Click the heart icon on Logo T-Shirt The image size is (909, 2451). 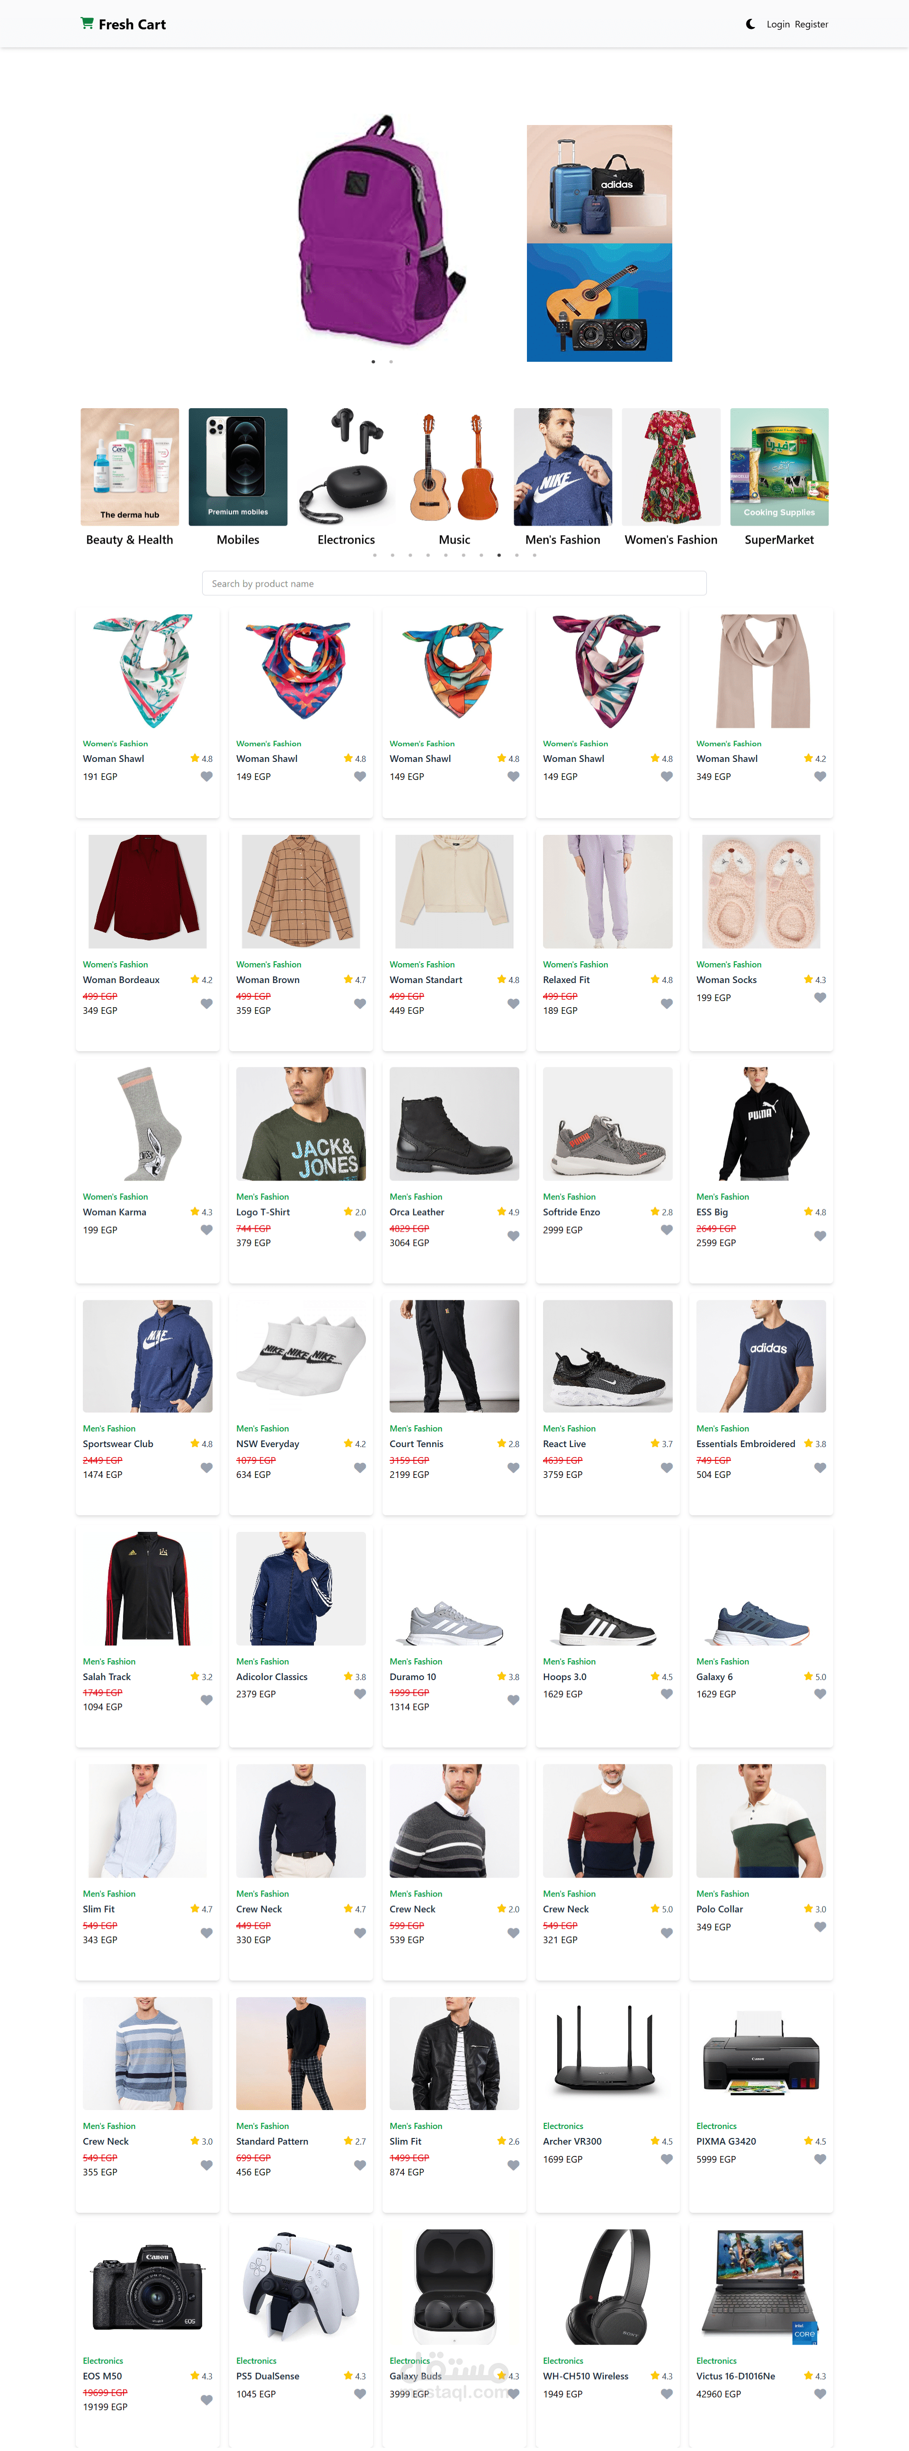click(x=359, y=1236)
